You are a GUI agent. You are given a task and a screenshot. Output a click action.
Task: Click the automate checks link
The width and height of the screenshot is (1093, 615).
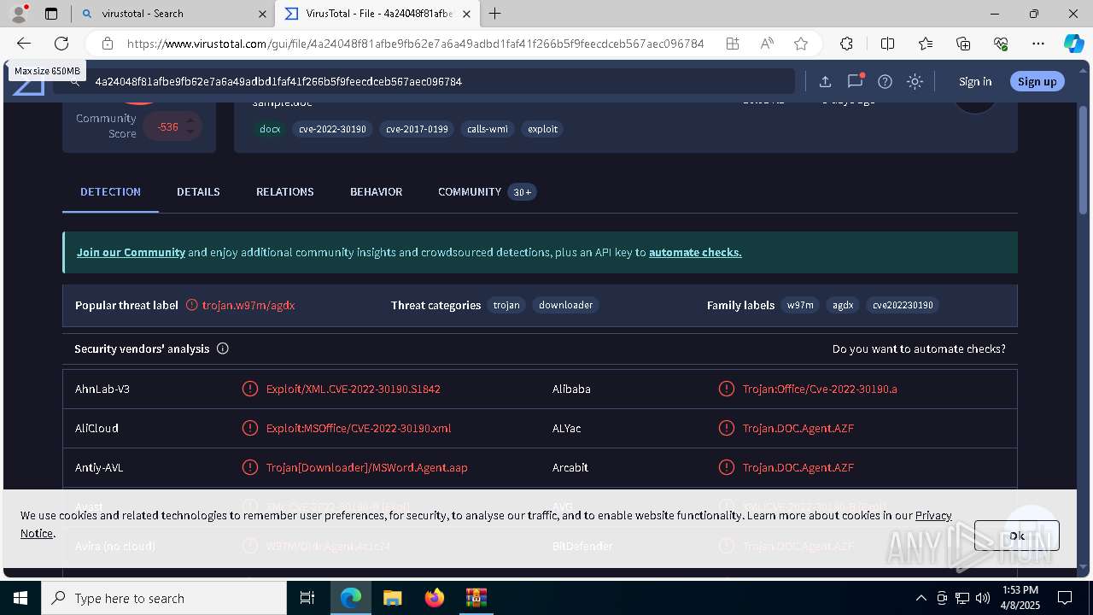click(x=695, y=252)
